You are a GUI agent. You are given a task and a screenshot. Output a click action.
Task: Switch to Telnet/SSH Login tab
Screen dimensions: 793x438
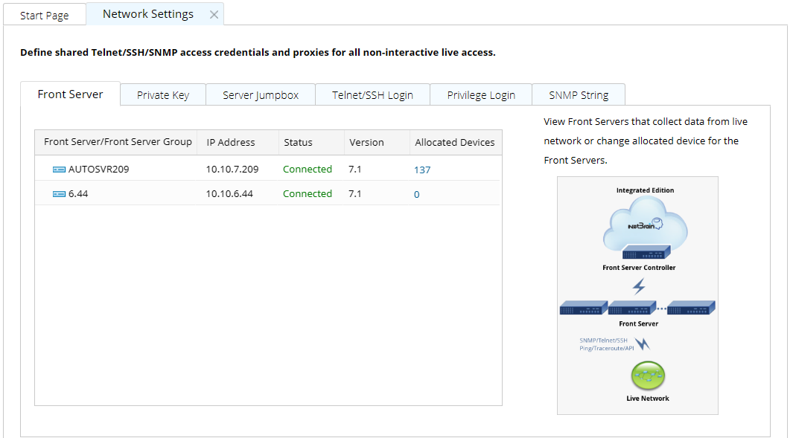[x=372, y=95]
